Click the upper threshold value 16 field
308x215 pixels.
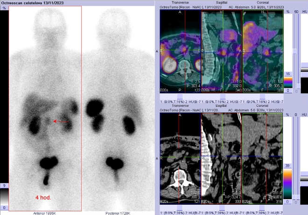[x=288, y=74]
